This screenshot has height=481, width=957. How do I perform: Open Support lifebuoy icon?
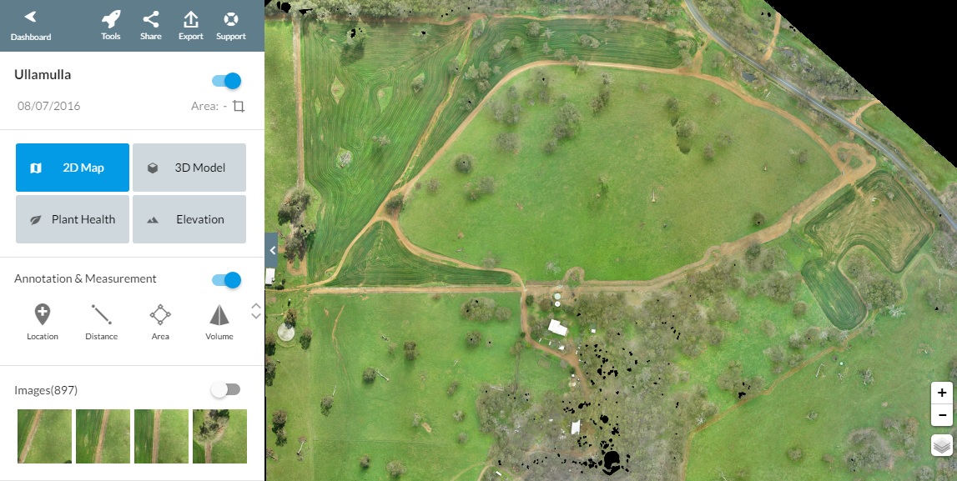231,26
